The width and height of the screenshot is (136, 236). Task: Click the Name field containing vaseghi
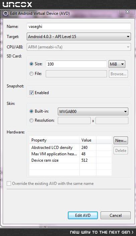click(x=79, y=27)
